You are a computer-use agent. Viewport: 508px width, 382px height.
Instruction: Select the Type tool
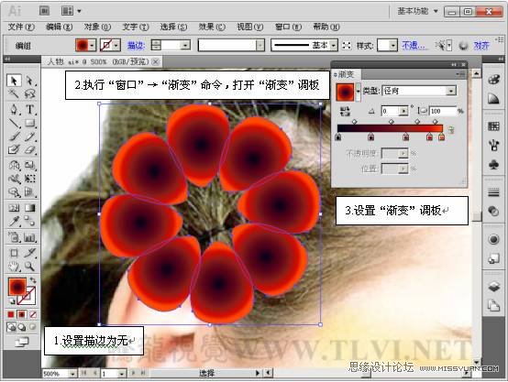(x=29, y=109)
